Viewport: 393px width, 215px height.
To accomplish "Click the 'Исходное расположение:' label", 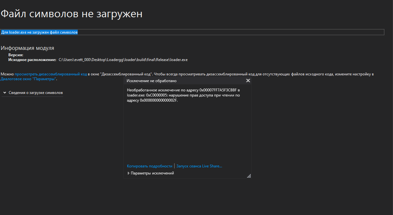I will (x=32, y=60).
